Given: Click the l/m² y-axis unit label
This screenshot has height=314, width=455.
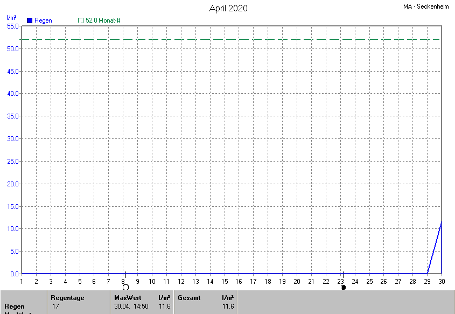Looking at the screenshot, I should tap(11, 18).
